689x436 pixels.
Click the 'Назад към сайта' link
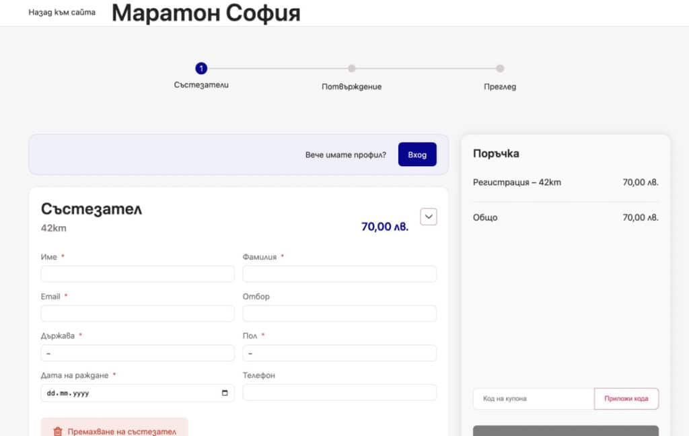[x=62, y=12]
